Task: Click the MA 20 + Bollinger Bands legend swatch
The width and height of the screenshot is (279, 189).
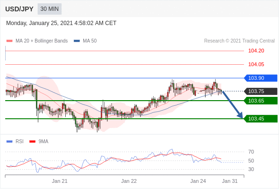Action: (9, 41)
